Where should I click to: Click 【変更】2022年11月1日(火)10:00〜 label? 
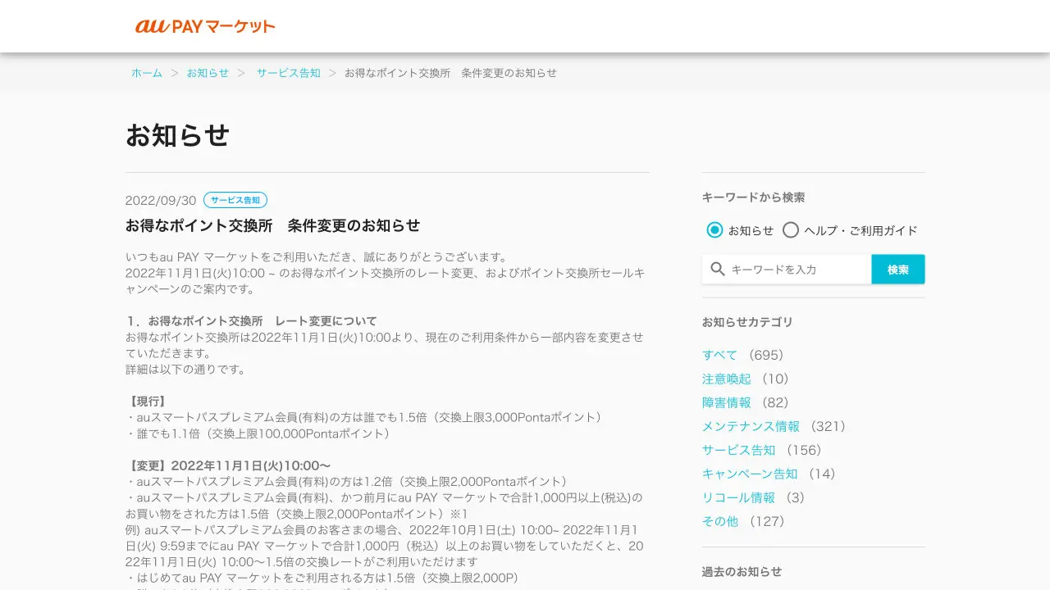pyautogui.click(x=229, y=465)
